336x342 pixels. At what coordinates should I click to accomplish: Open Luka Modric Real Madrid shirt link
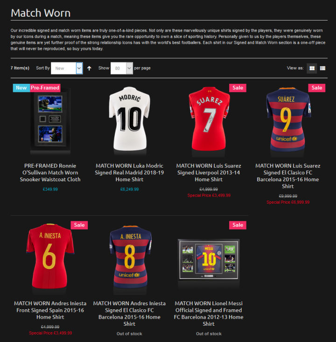point(129,172)
